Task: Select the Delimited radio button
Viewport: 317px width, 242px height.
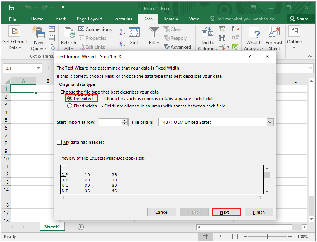Action: pos(69,98)
